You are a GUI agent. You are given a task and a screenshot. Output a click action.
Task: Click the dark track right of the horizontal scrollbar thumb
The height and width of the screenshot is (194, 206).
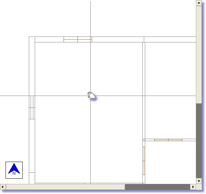click(157, 187)
